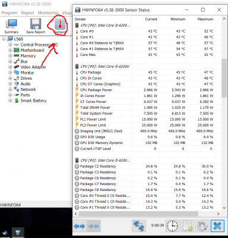
Task: Reset the sensor clock timer icon
Action: [x=172, y=226]
